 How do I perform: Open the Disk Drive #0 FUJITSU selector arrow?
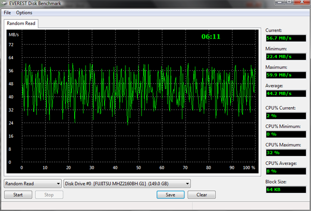[x=187, y=183]
